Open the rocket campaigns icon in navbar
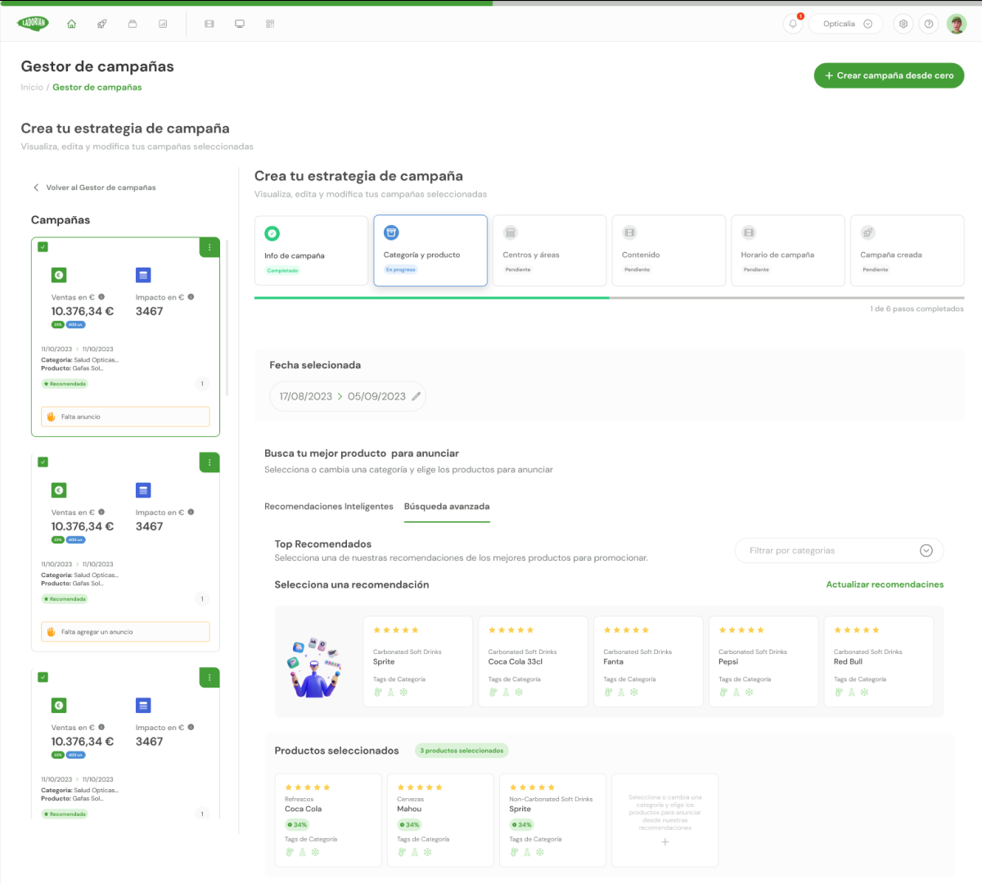The width and height of the screenshot is (982, 884). click(x=101, y=24)
